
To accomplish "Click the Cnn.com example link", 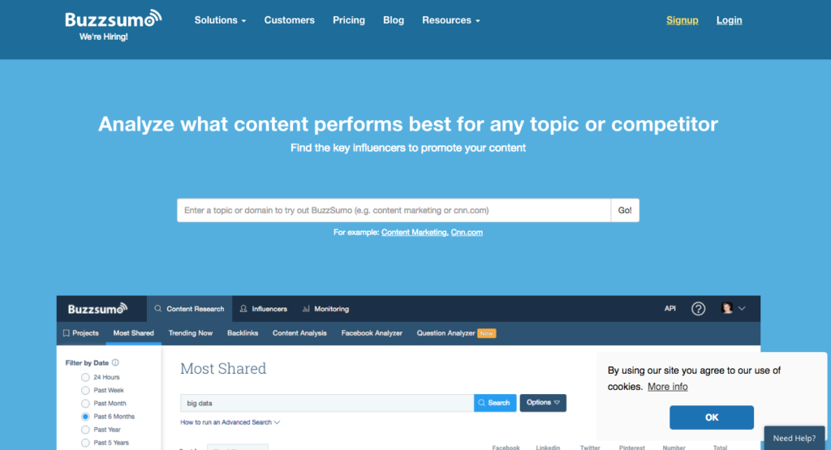I will pyautogui.click(x=467, y=233).
